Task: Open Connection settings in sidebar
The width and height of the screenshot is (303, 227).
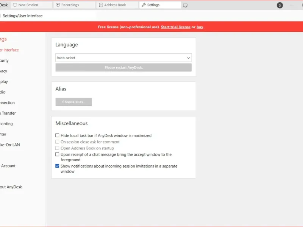Action: pos(7,103)
